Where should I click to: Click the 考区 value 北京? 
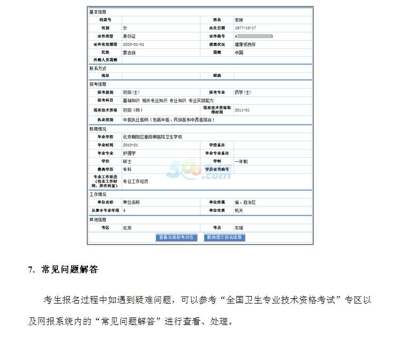(x=127, y=228)
